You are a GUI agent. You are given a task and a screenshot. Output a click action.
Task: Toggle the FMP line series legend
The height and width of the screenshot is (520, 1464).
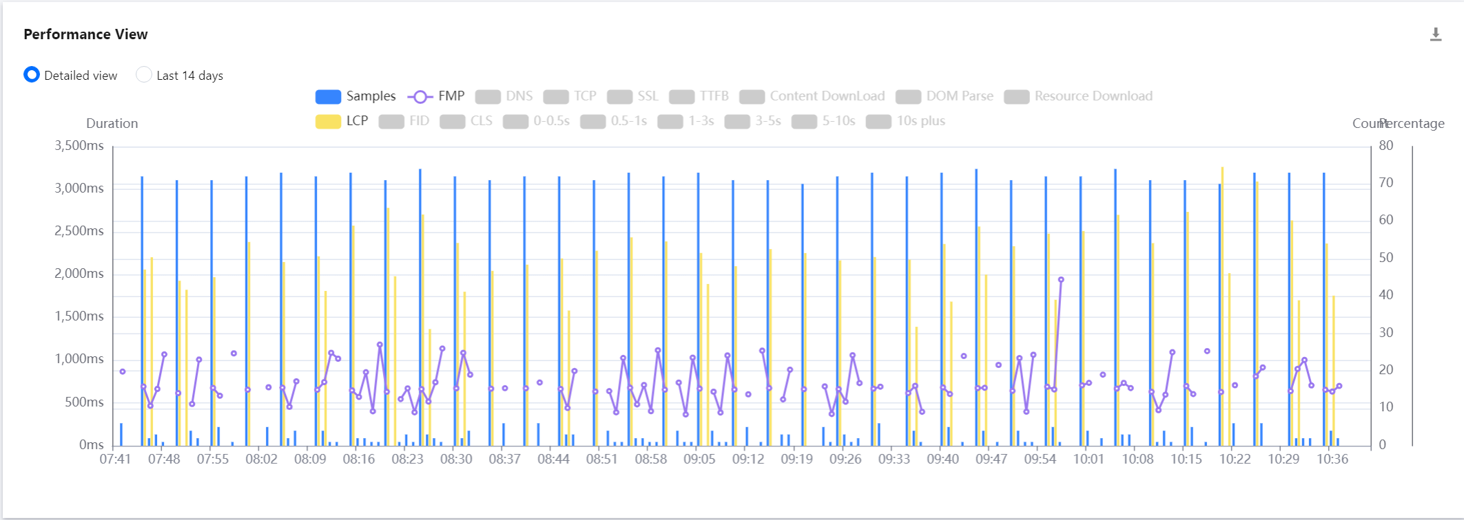436,96
